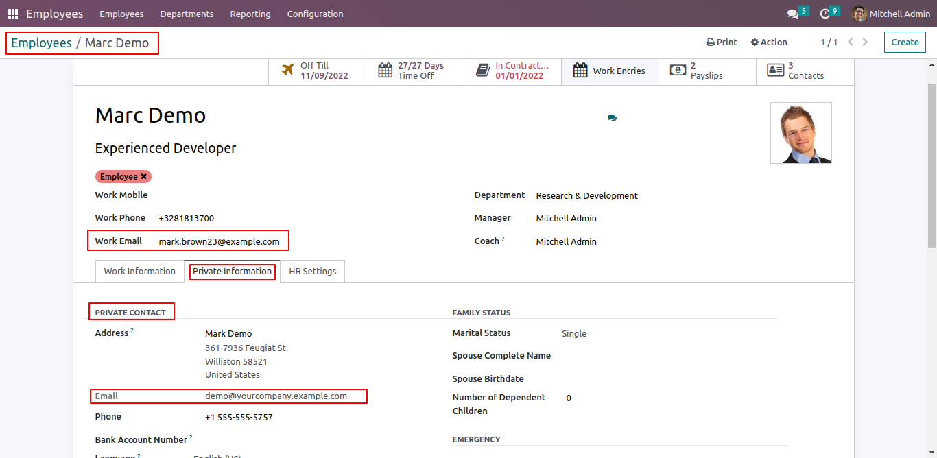This screenshot has width=937, height=458.
Task: Go to next record arrow
Action: [x=865, y=42]
